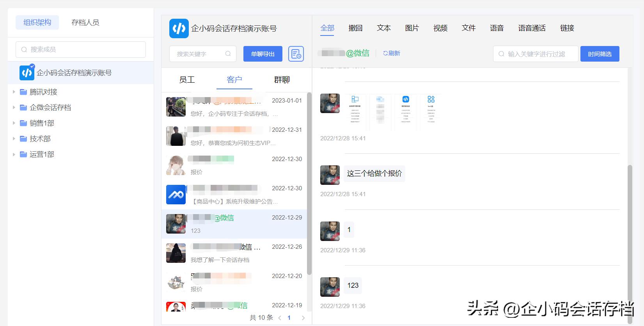Image resolution: width=644 pixels, height=326 pixels.
Task: Filter messages by 视频
Action: (440, 28)
